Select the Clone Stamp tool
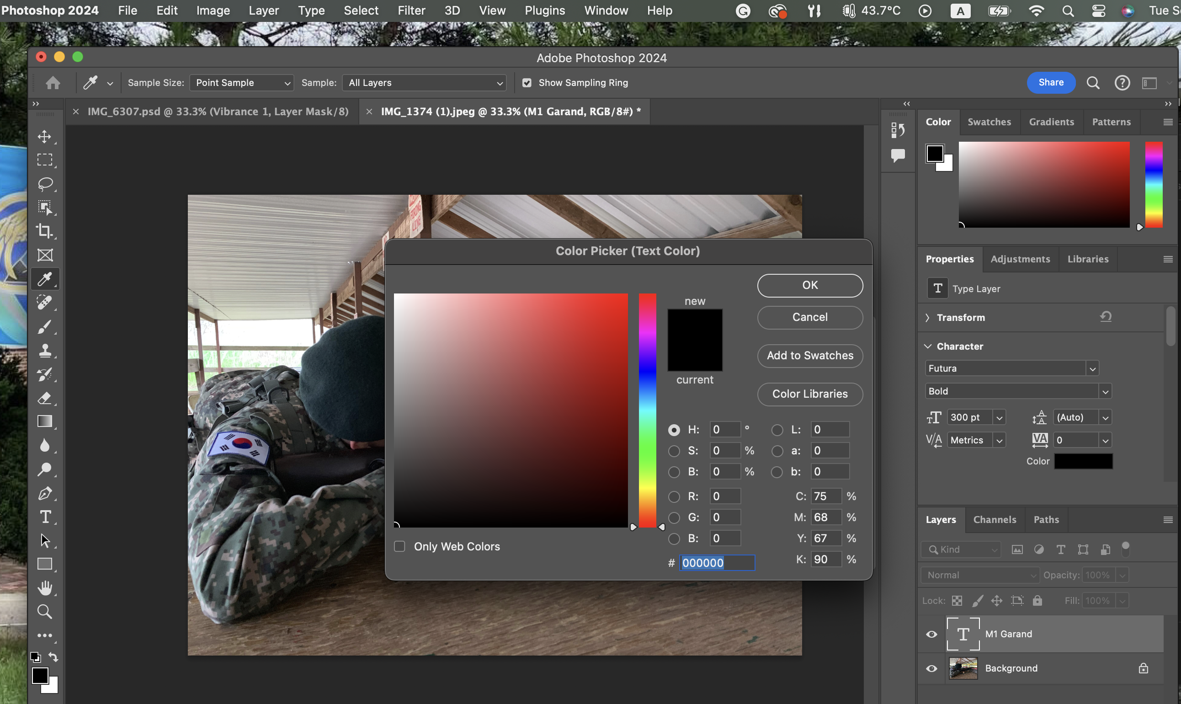The width and height of the screenshot is (1181, 704). pyautogui.click(x=45, y=351)
